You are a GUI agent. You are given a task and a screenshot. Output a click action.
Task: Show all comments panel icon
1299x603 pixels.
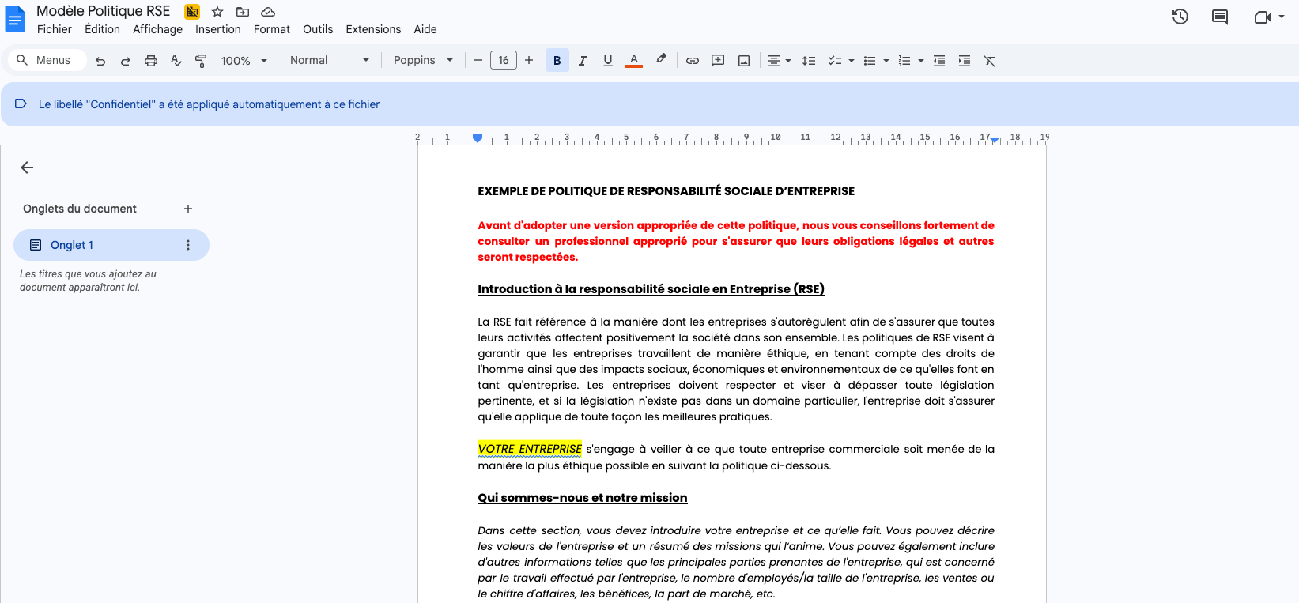[x=1220, y=17]
